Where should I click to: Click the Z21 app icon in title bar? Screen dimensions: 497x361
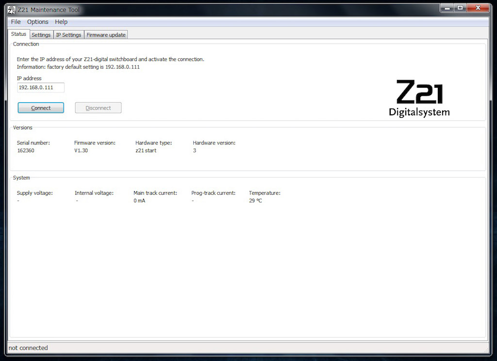12,10
